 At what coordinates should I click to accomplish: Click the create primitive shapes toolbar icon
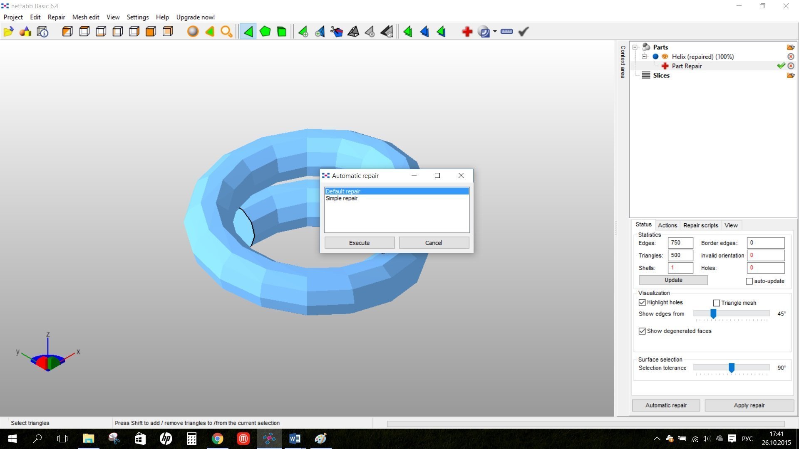(25, 32)
